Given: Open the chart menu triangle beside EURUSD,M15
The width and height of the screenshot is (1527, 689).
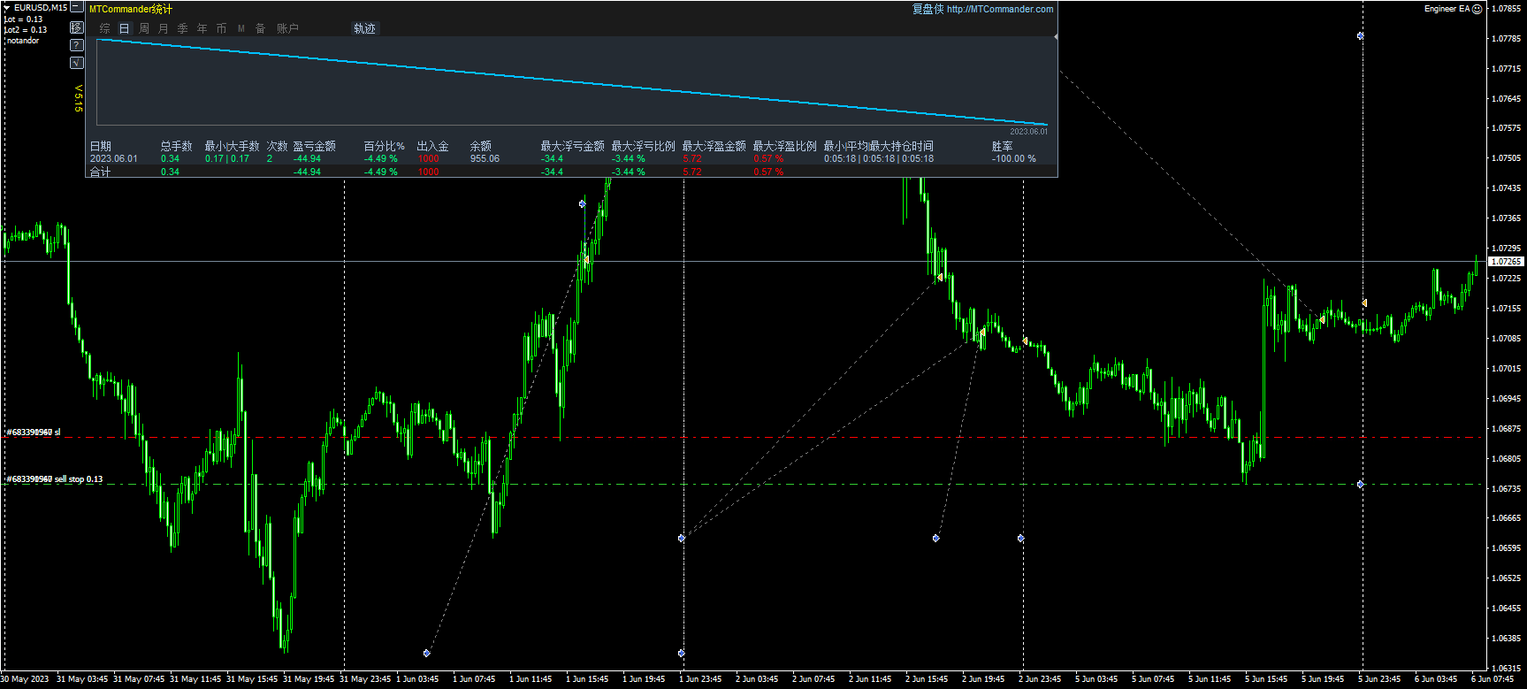Looking at the screenshot, I should click(x=7, y=8).
